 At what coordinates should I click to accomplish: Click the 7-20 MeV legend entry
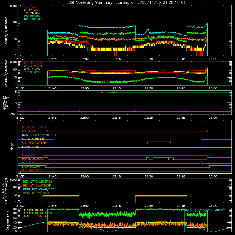[x=31, y=72]
